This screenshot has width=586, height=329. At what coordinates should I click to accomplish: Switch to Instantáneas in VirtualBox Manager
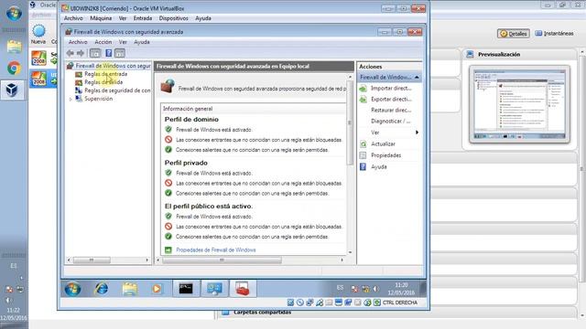coord(554,34)
